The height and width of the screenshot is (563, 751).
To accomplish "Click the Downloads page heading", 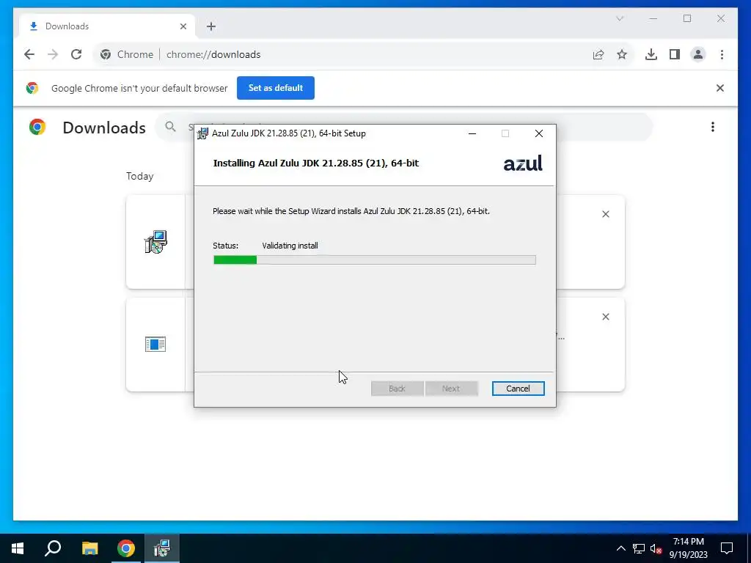I will (x=104, y=128).
